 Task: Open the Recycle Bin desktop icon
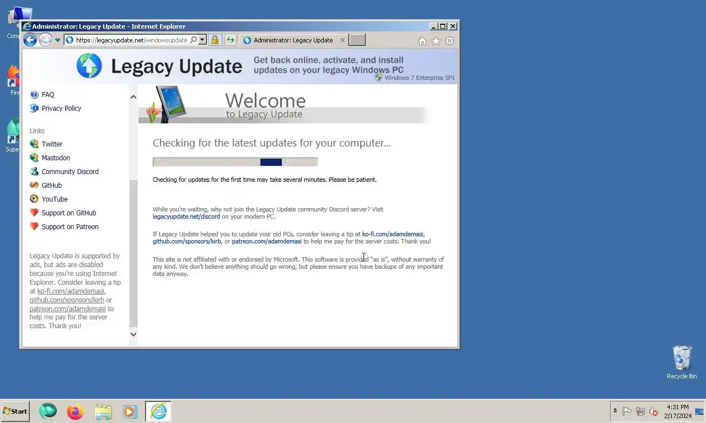[682, 362]
